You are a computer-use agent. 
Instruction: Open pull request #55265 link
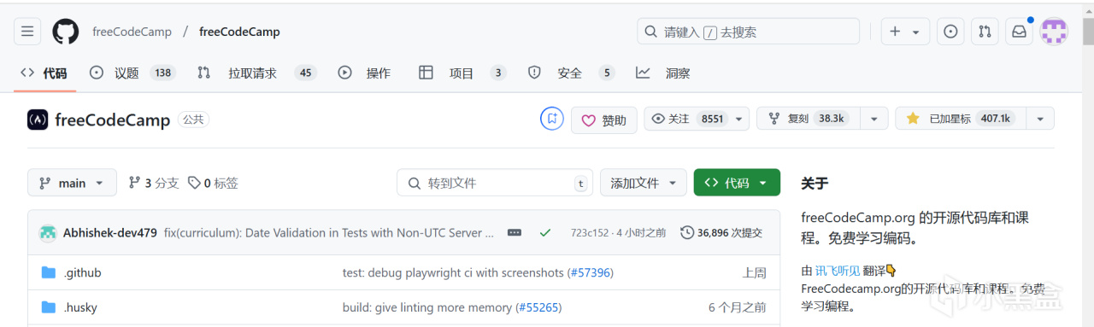(538, 307)
